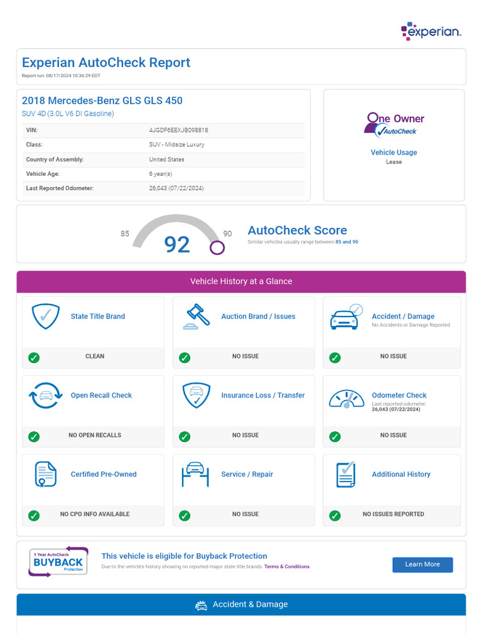Screen dimensions: 482x643
Task: Click the AutoCheck score gauge marker circle
Action: pos(217,247)
